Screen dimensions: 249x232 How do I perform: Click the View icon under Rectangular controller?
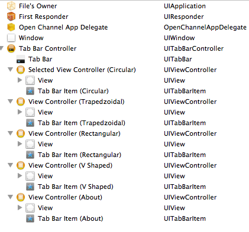point(30,144)
